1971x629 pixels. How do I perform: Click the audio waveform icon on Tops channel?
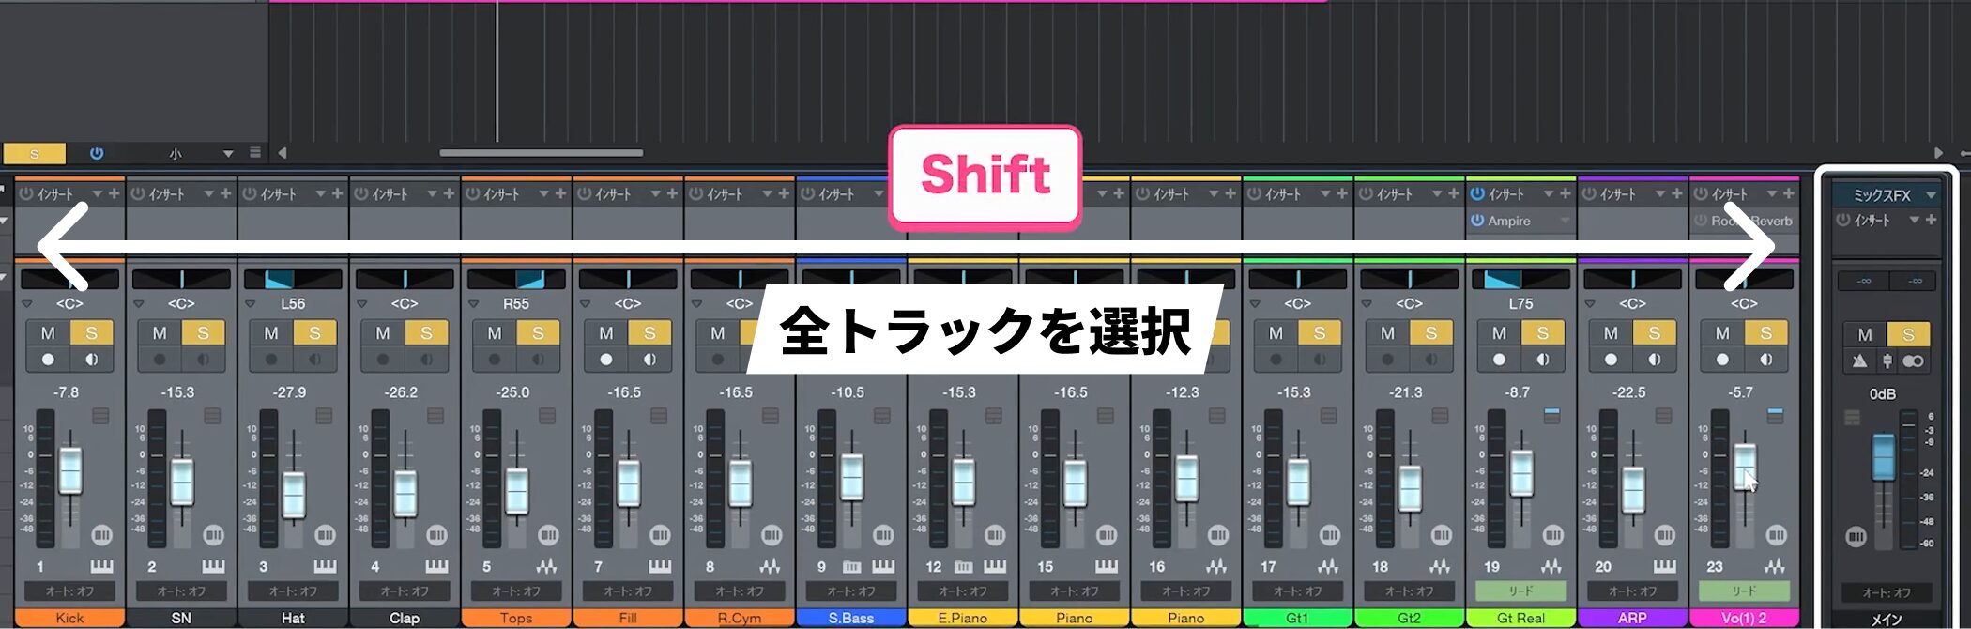[546, 567]
